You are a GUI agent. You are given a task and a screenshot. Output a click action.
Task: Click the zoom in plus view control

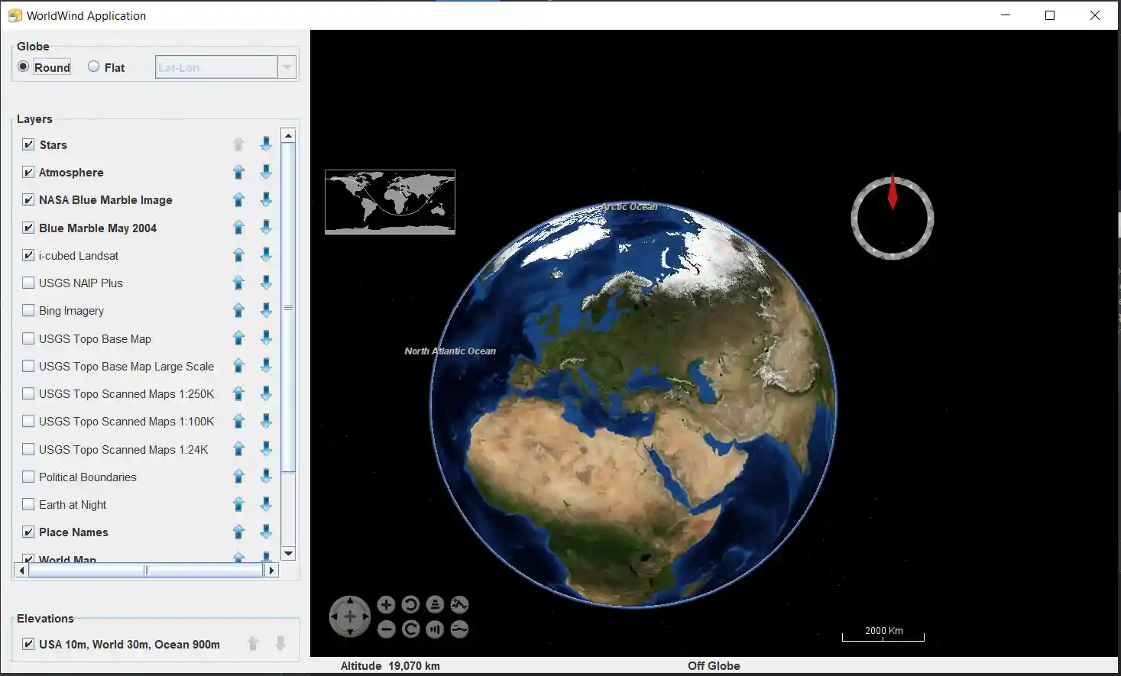386,605
